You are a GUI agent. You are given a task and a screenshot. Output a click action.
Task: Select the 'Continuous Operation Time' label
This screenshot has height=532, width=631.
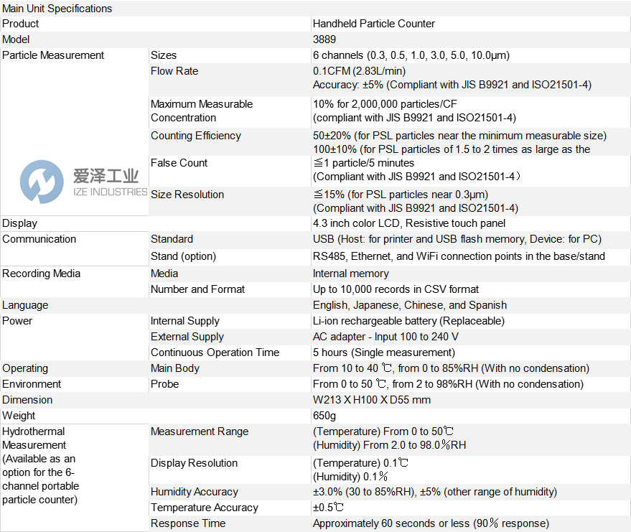(215, 353)
